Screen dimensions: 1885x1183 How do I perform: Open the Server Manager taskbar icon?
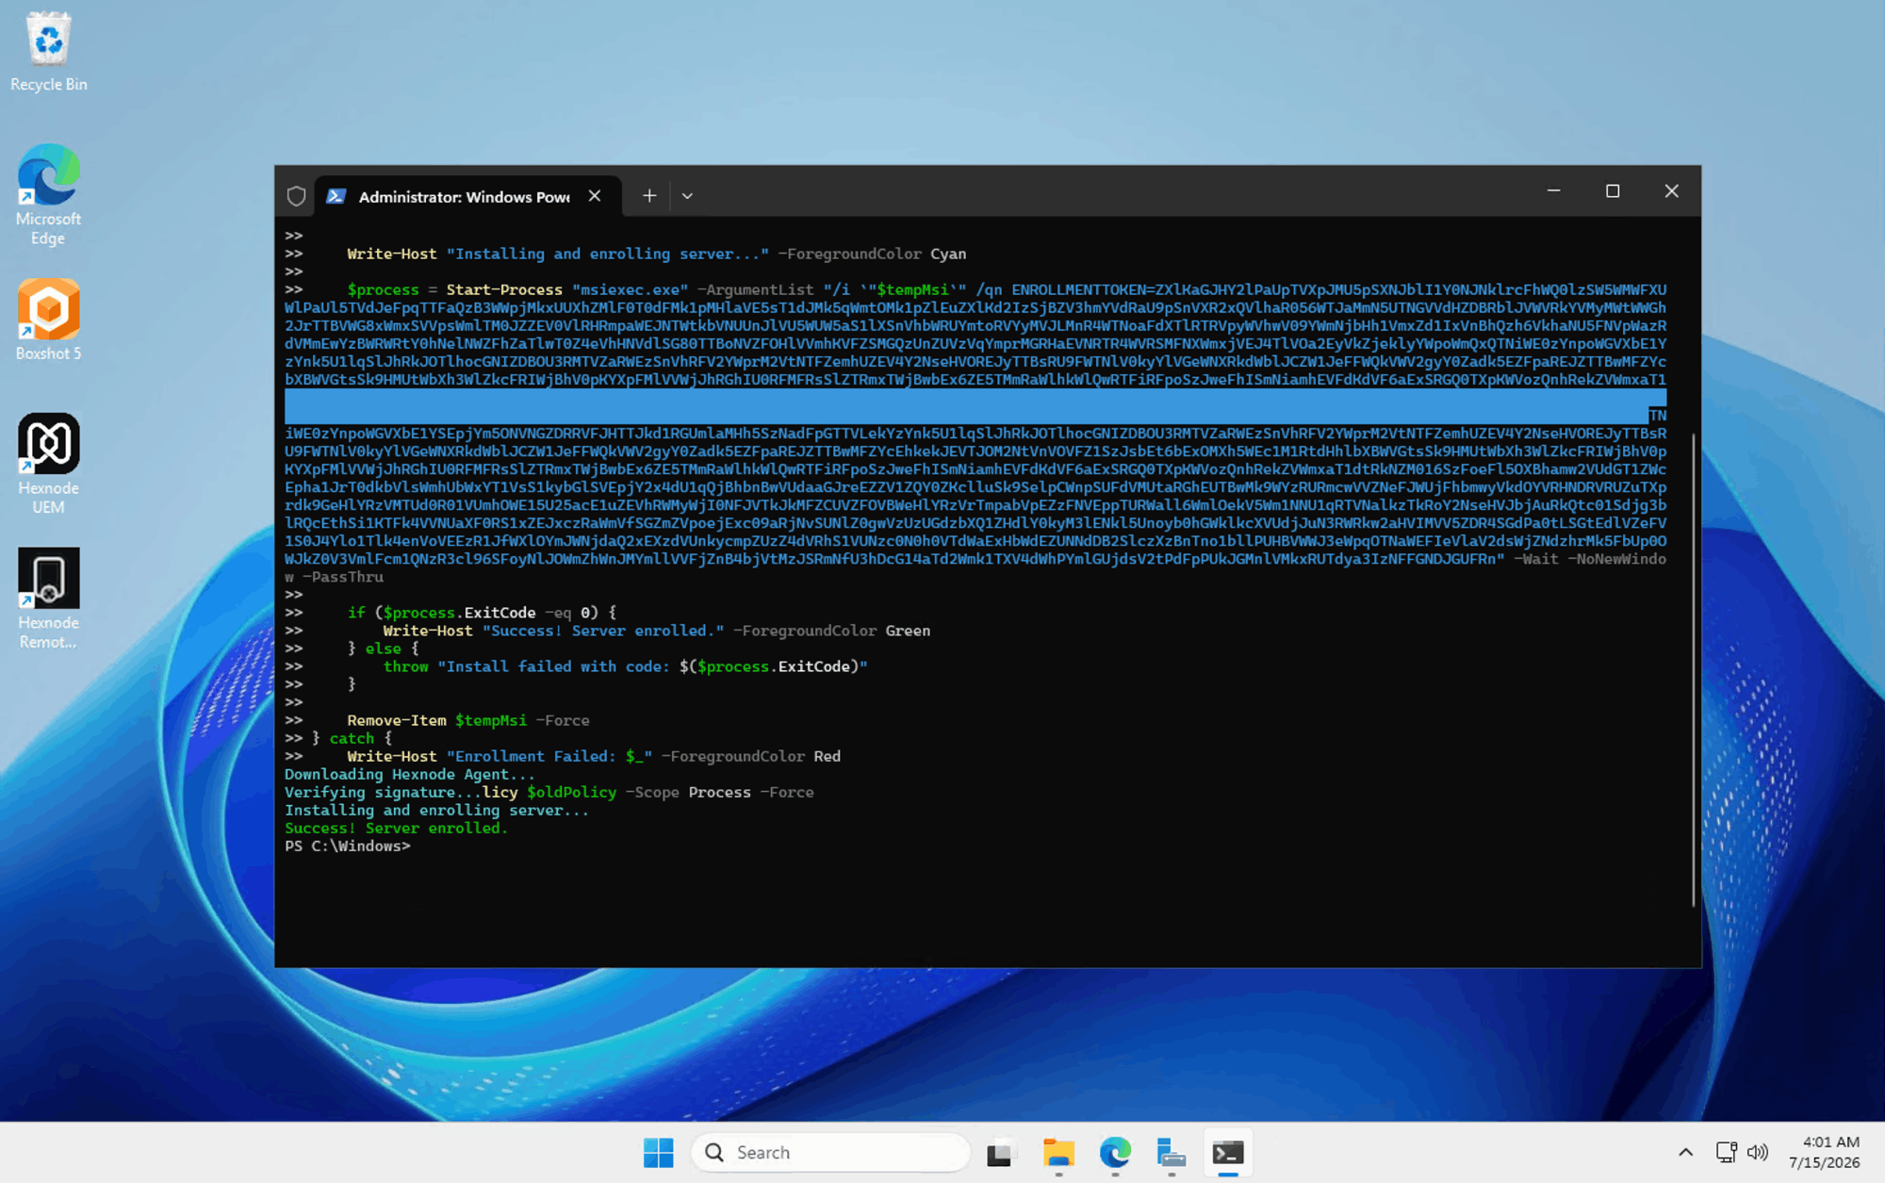tap(1172, 1153)
